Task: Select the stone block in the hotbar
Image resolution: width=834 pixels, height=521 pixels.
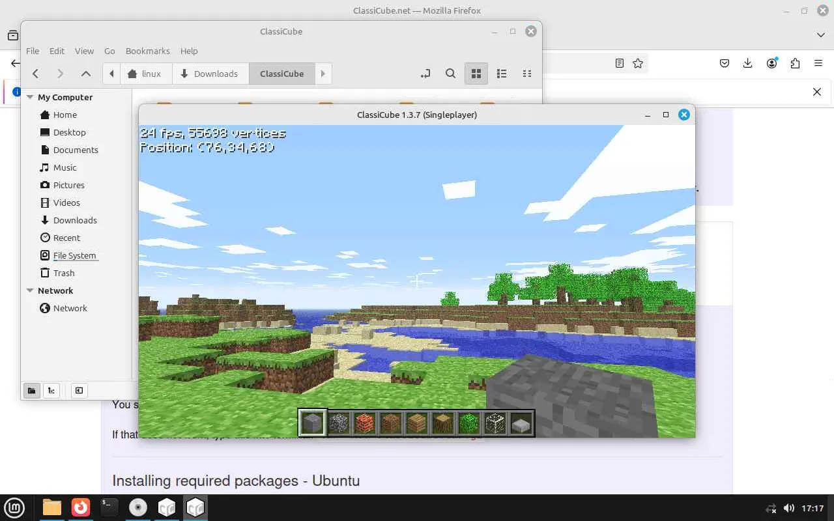Action: 312,423
